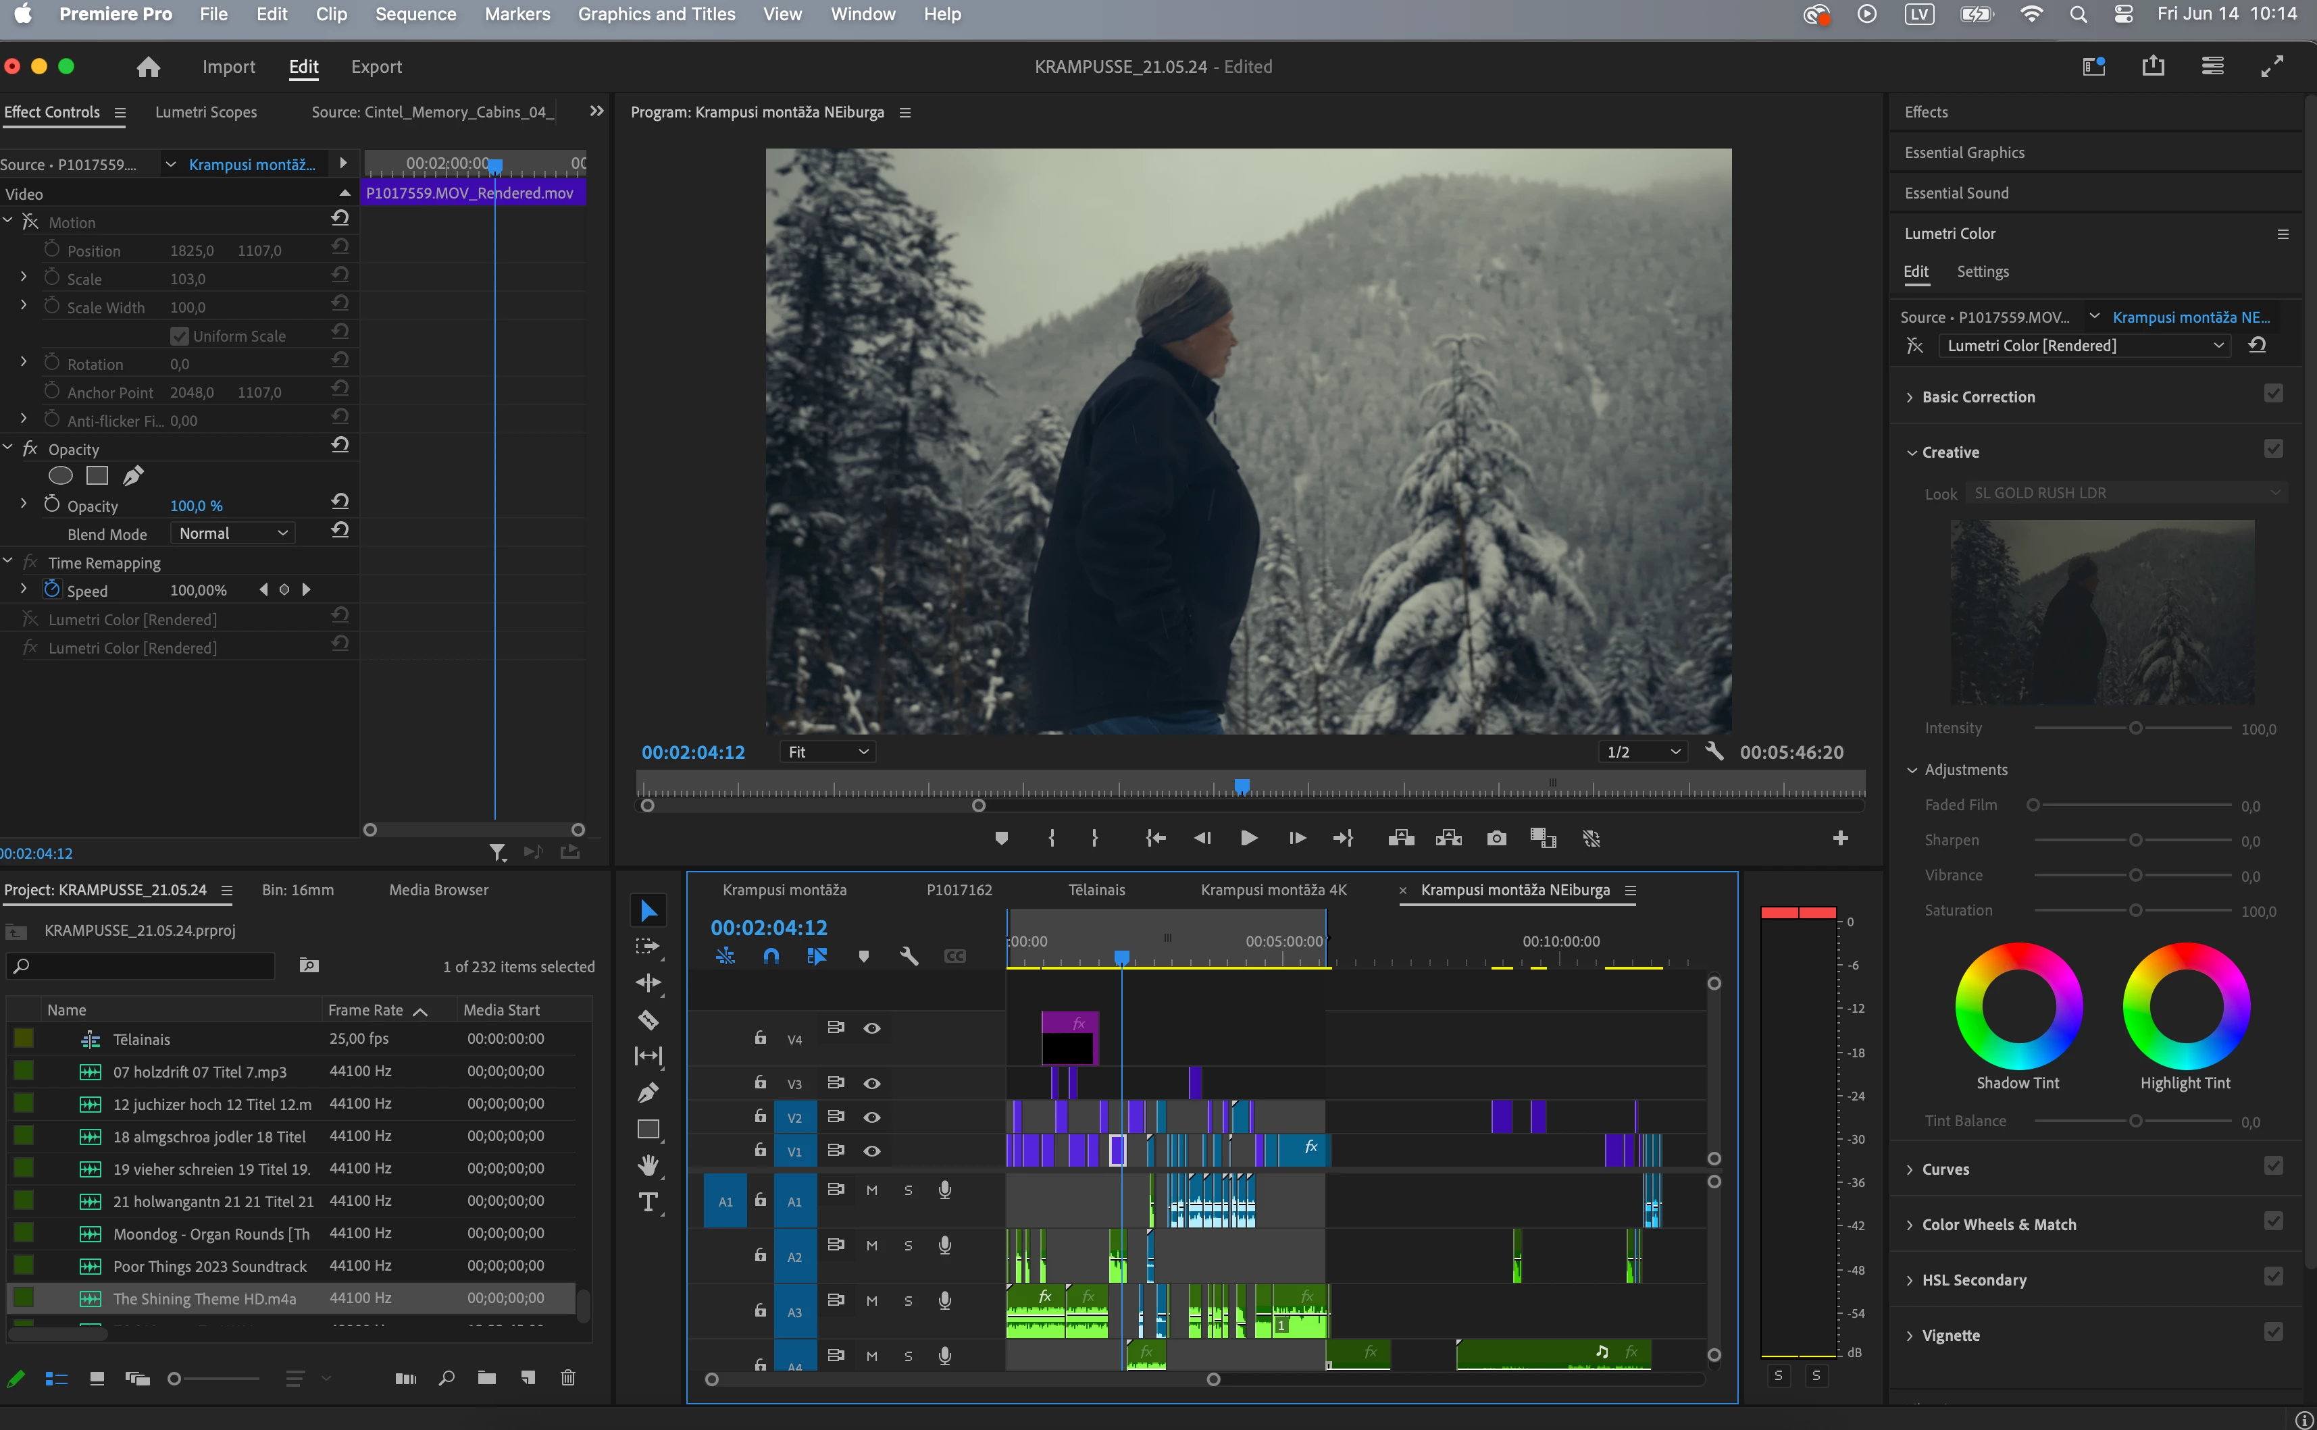
Task: Uncheck the Uniform Scale checkbox
Action: pos(179,336)
